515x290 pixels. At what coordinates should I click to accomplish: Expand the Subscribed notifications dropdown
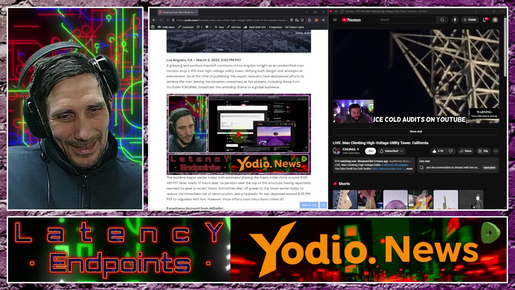click(391, 151)
